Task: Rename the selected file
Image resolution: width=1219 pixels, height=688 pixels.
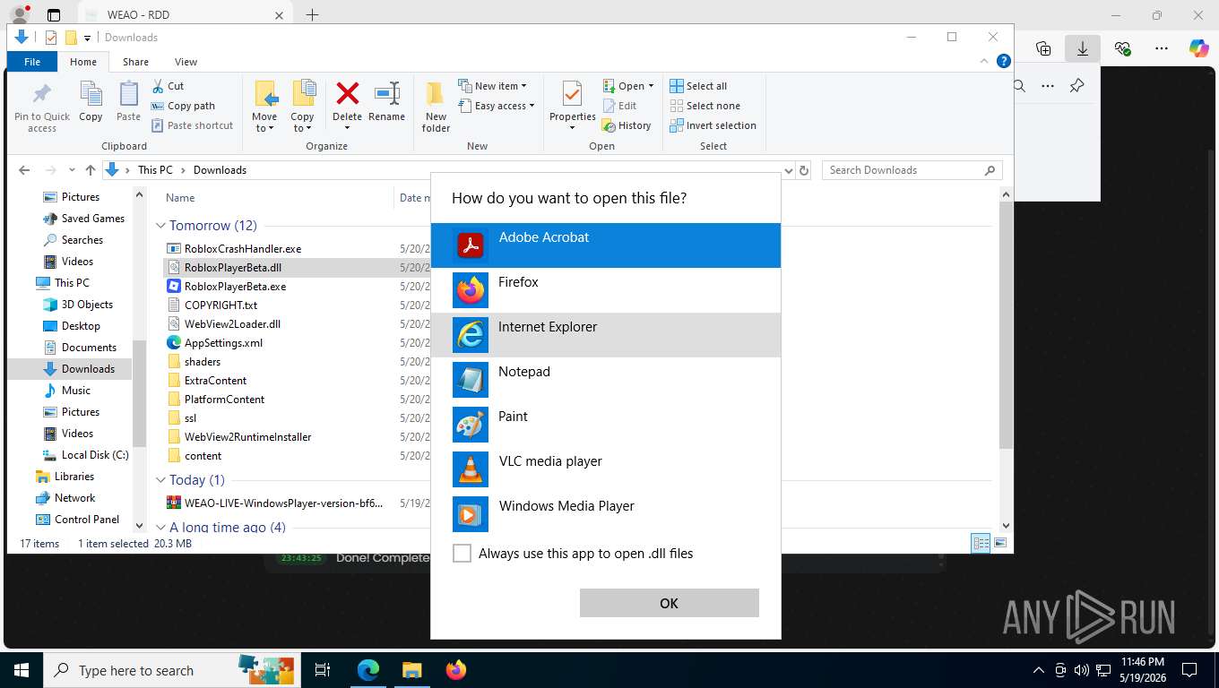Action: click(386, 101)
